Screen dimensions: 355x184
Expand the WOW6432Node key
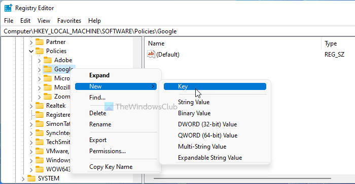tap(31, 169)
